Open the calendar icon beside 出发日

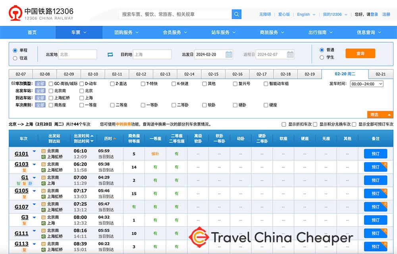point(228,54)
